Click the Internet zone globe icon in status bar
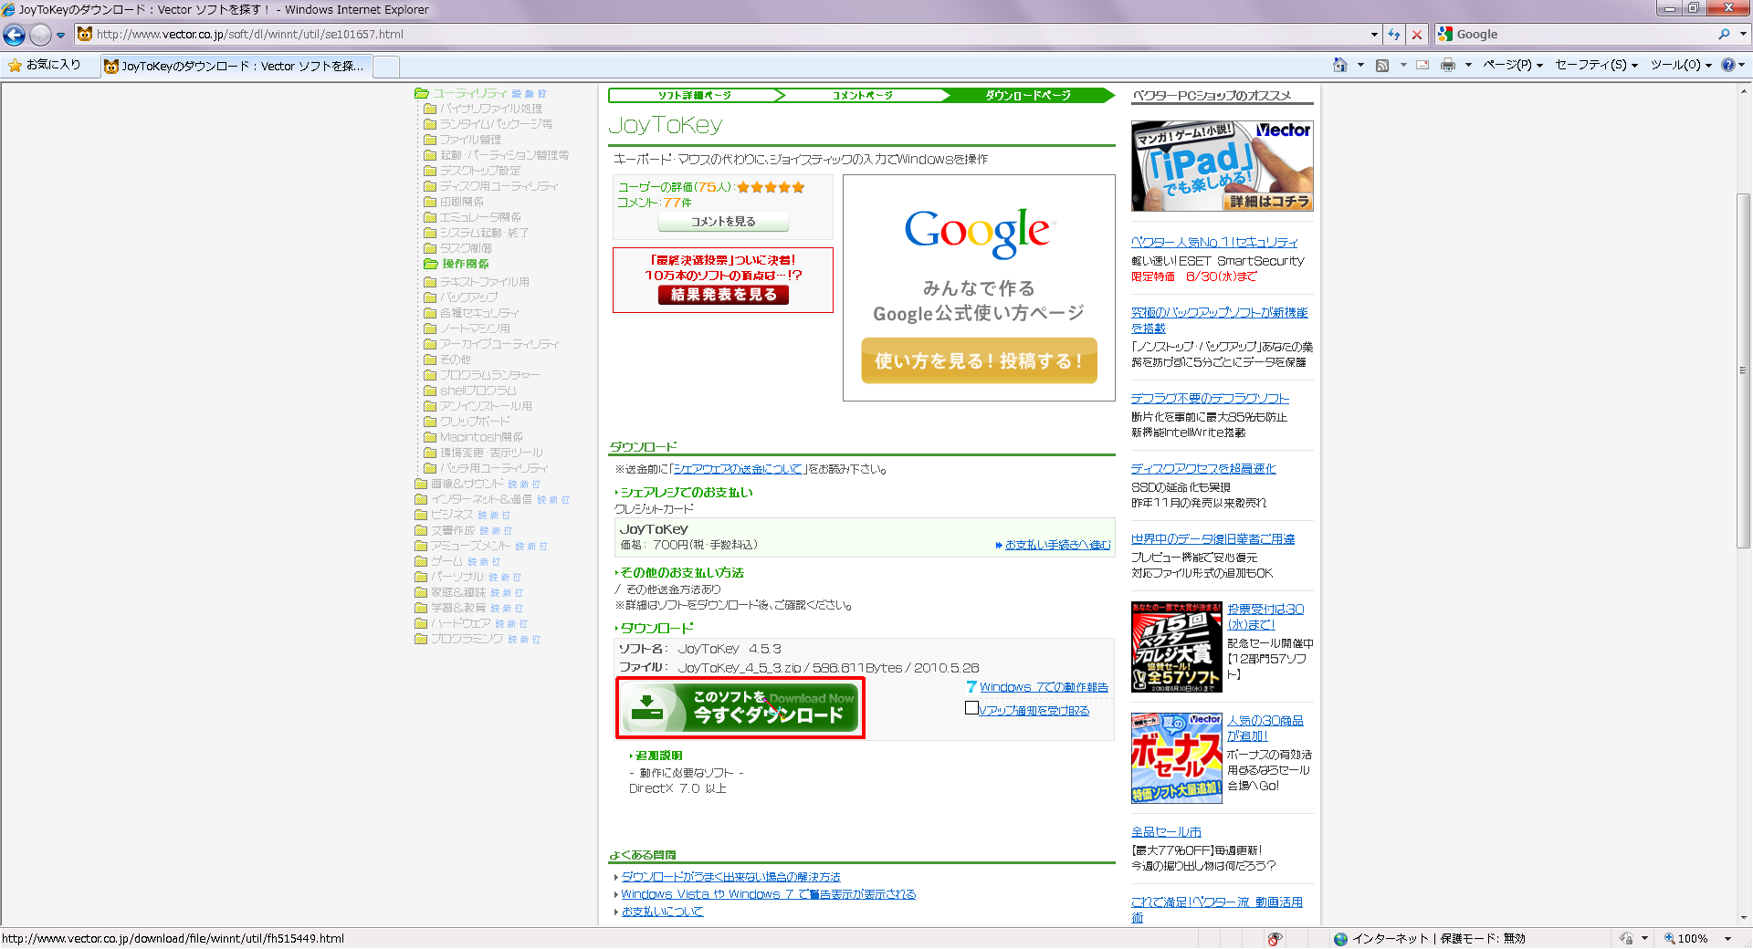1753x949 pixels. (1340, 938)
